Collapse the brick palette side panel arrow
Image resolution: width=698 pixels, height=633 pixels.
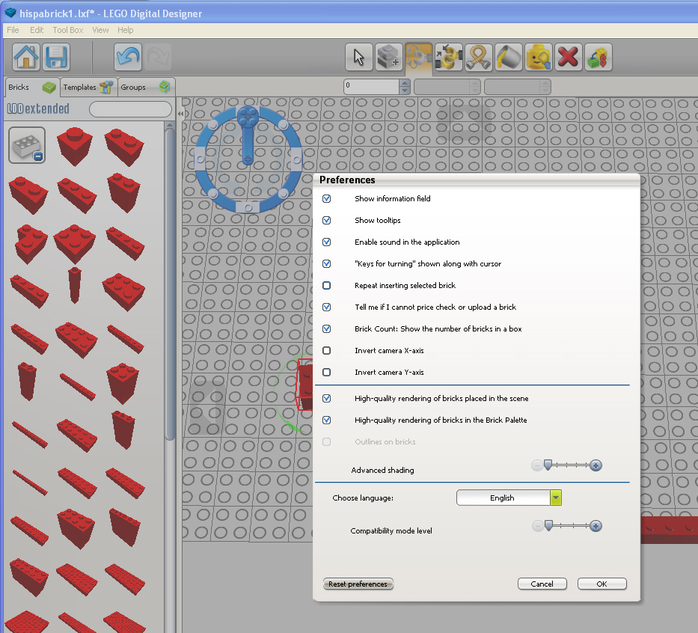[x=180, y=114]
